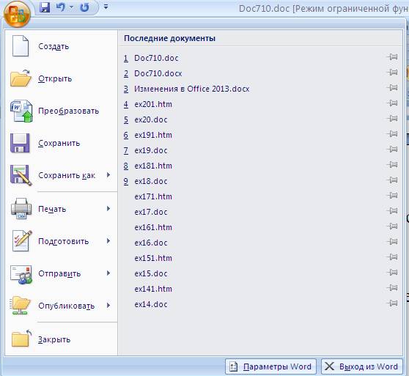The image size is (409, 376).
Task: Click the Параметры Word button
Action: point(270,366)
